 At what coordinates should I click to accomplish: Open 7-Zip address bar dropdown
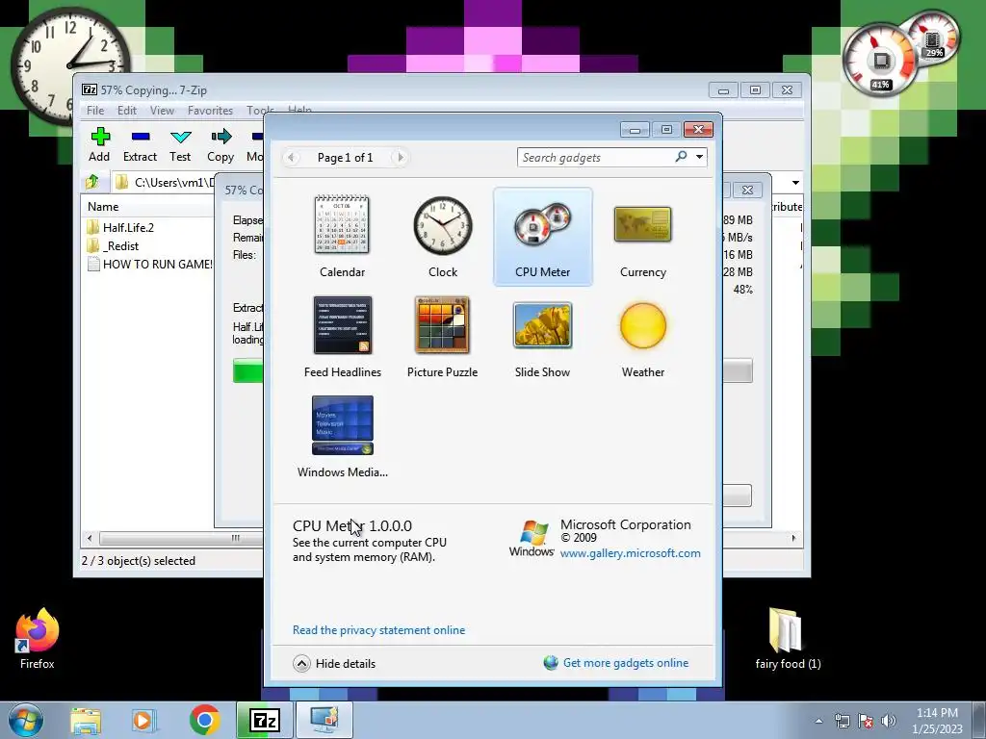pos(795,182)
